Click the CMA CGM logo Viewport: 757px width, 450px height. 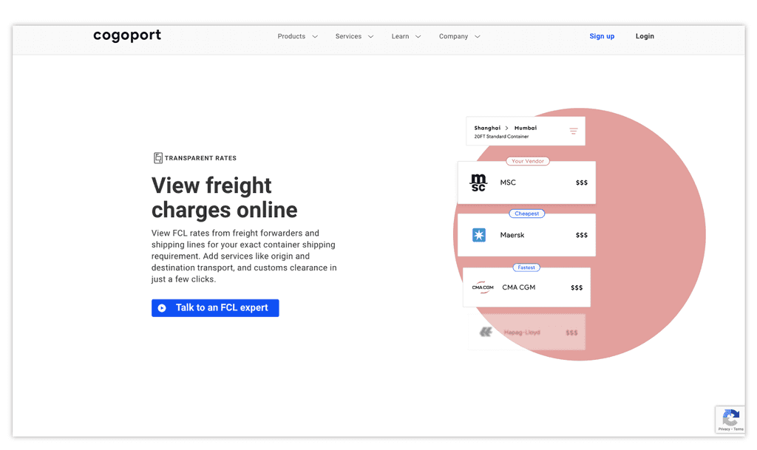[483, 287]
